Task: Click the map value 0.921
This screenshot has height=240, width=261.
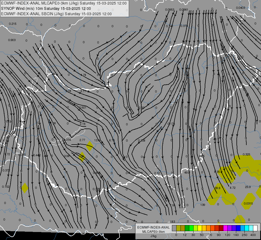Action: (83, 107)
